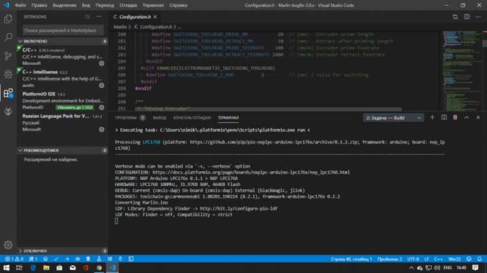Screen dimensions: 487x273
Task: Click PlatformIO serial monitor plug icon
Action: pyautogui.click(x=120, y=259)
